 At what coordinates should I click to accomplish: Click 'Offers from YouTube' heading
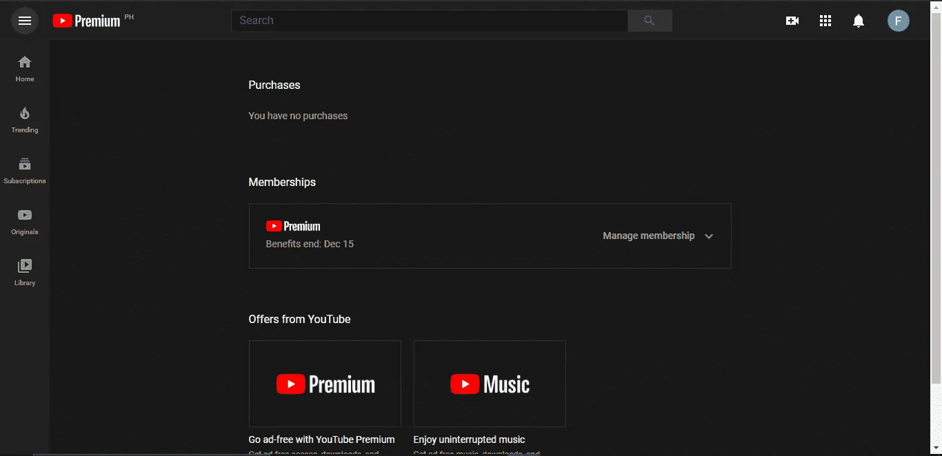pos(299,319)
